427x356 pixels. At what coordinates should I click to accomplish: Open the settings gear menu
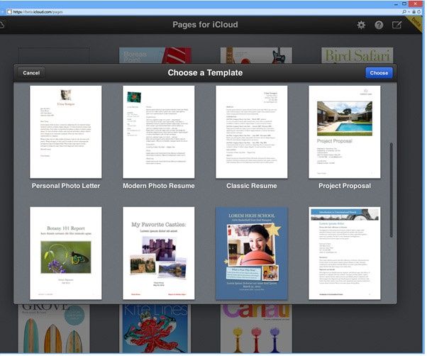361,25
